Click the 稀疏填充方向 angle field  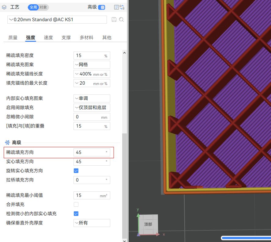click(x=92, y=152)
